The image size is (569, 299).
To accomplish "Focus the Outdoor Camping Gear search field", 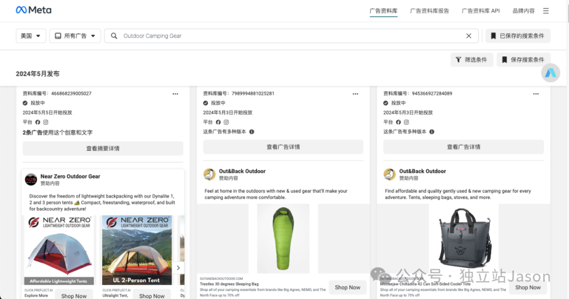I will (291, 36).
